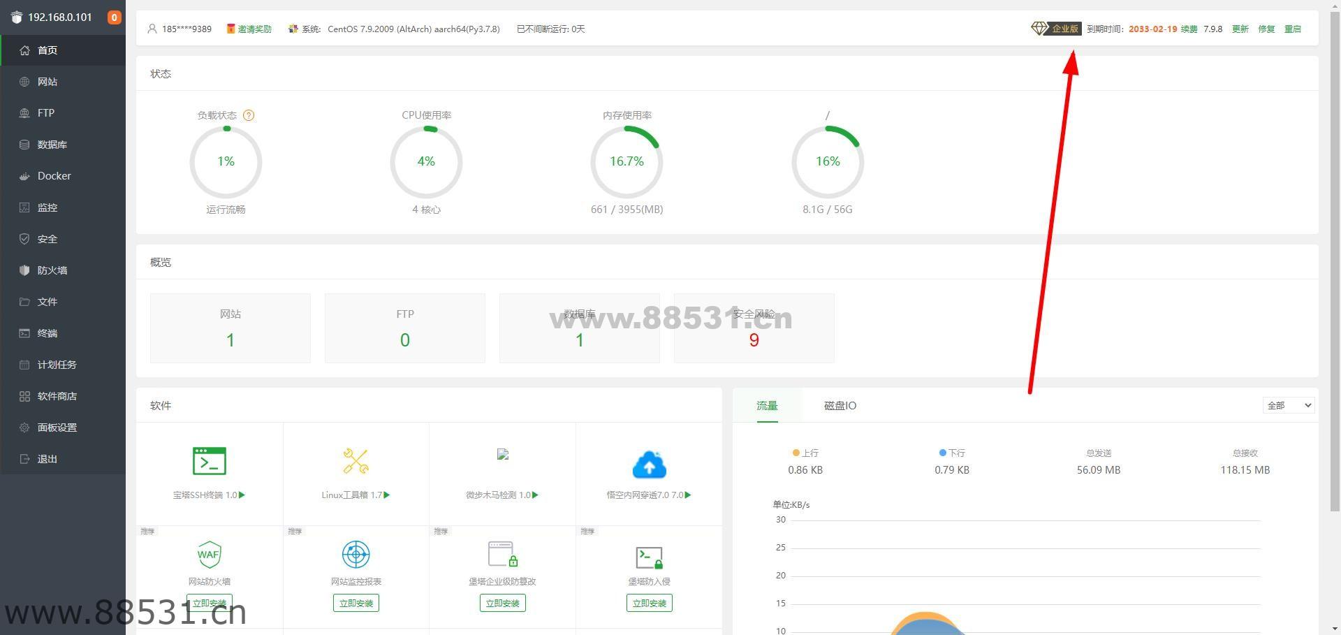The width and height of the screenshot is (1341, 635).
Task: Switch to the 磁盘IO tab
Action: (840, 406)
